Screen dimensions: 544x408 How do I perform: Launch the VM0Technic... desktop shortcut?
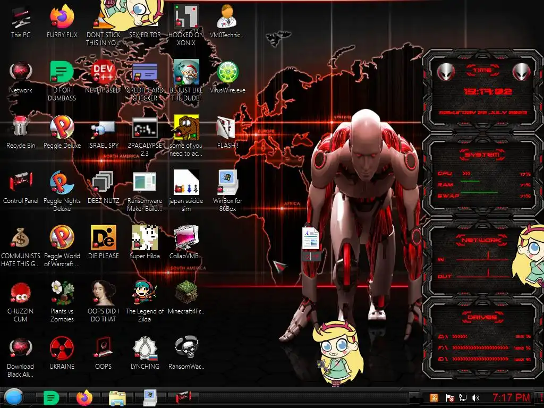(x=227, y=21)
